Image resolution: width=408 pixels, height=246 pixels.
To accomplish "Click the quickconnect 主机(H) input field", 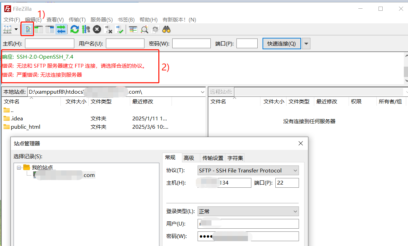I will (50, 43).
